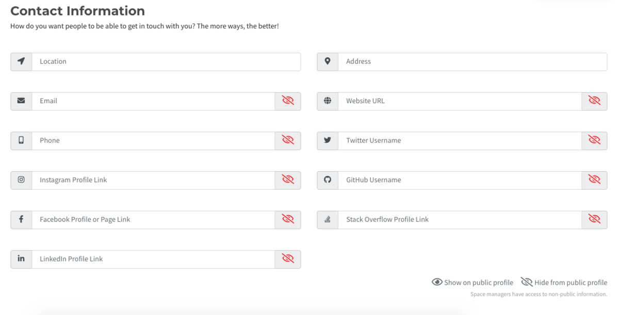Screen dimensions: 619x315
Task: Click the Stack Overflow logo icon
Action: (328, 220)
